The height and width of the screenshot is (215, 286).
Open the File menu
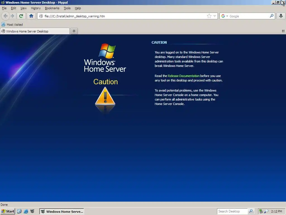(x=4, y=8)
